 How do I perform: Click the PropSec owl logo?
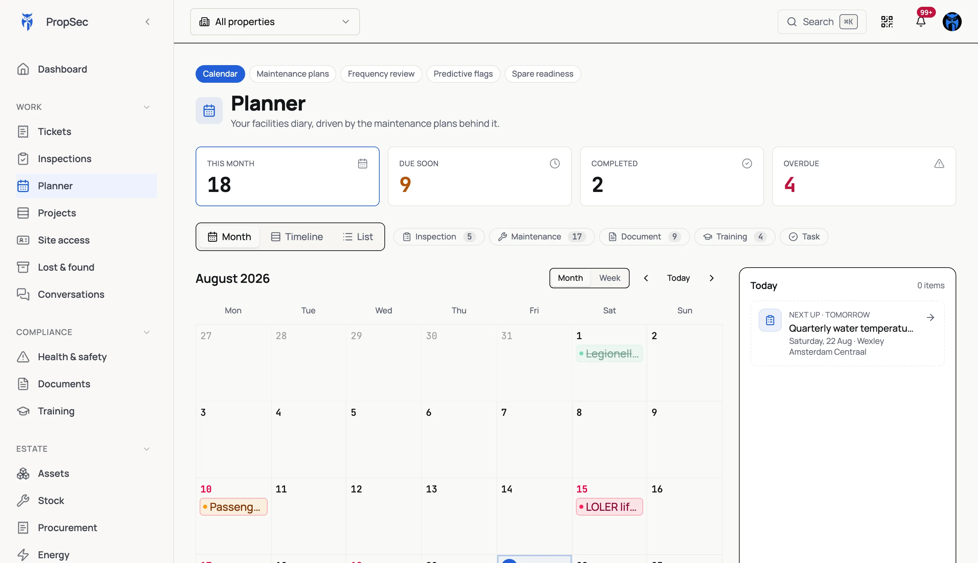tap(27, 22)
